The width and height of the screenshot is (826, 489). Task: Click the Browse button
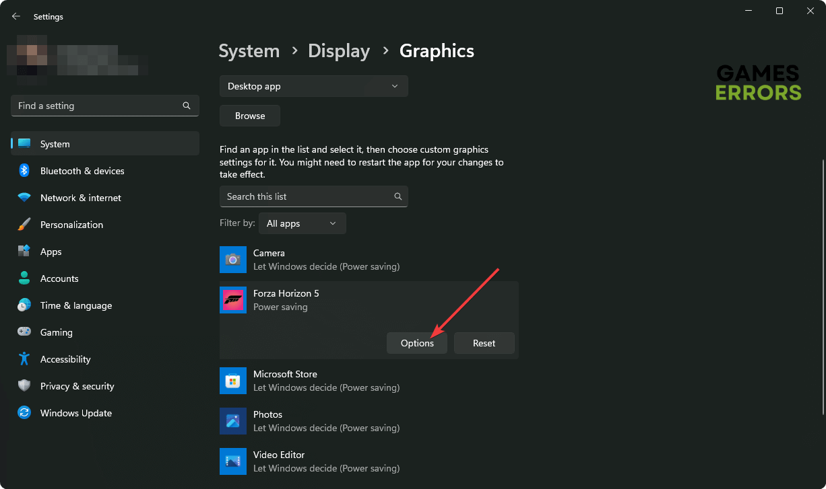point(250,116)
